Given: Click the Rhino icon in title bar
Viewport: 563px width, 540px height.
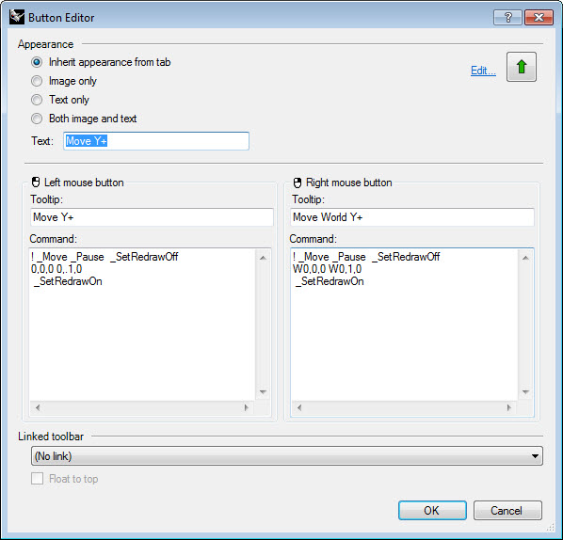Looking at the screenshot, I should (x=17, y=17).
